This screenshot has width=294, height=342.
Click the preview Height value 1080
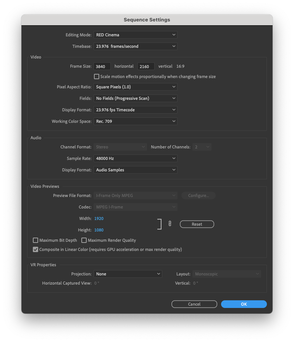pos(99,230)
